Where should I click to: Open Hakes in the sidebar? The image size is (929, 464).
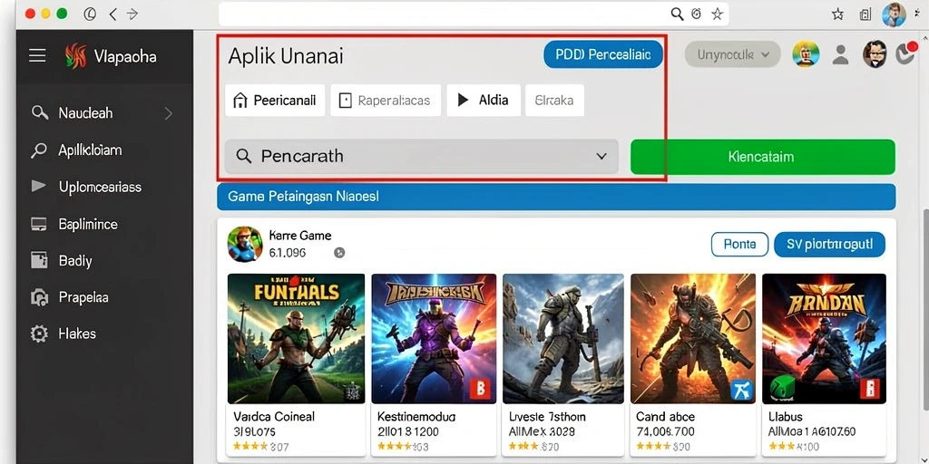pyautogui.click(x=77, y=333)
